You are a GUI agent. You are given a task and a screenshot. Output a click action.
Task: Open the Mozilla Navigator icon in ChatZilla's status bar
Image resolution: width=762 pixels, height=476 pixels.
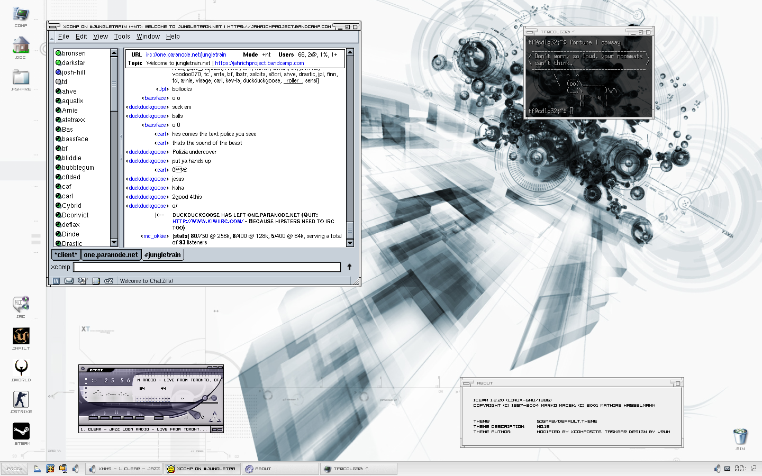[x=56, y=281]
